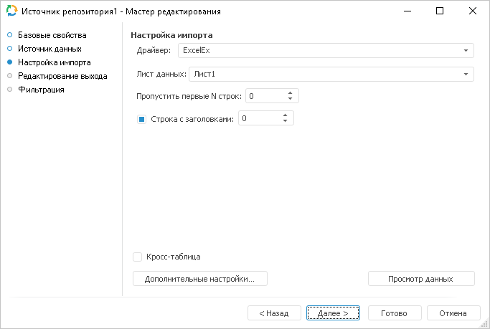Open the Лист данных dropdown
This screenshot has width=490, height=329.
point(466,74)
